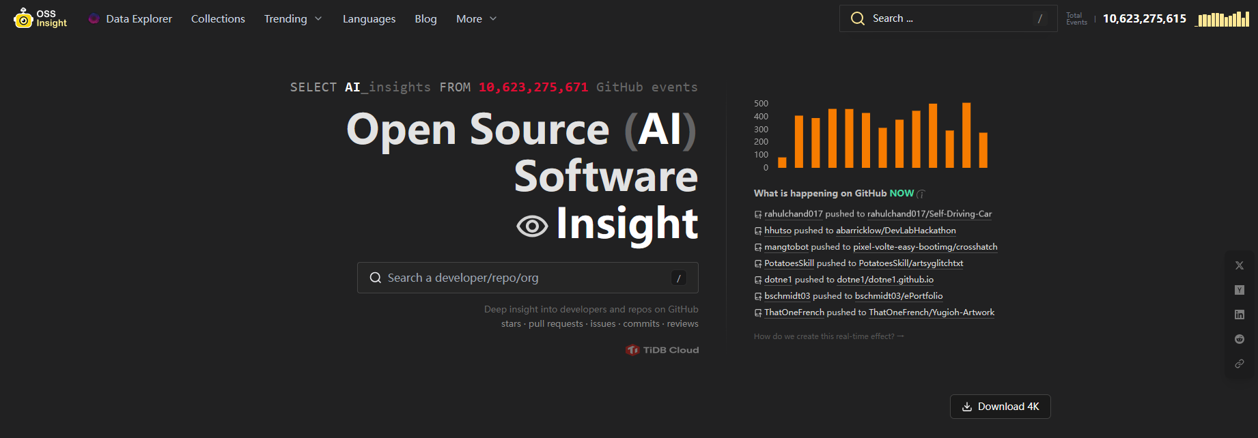Click the push event icon beside PotatoesSkill

758,263
